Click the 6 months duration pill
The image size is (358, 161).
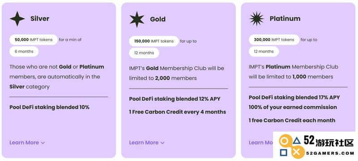point(24,51)
